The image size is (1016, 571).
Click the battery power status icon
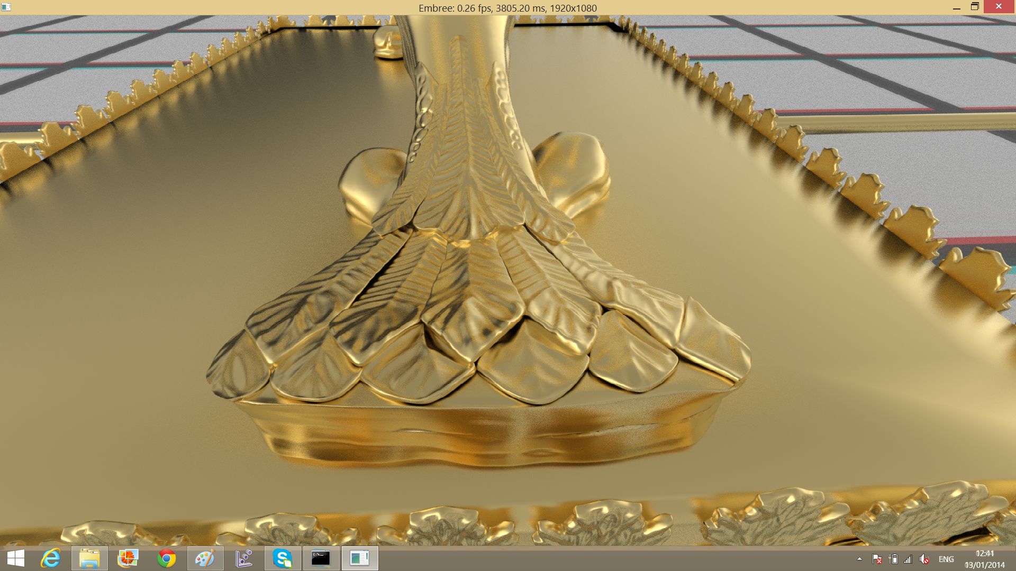(893, 559)
